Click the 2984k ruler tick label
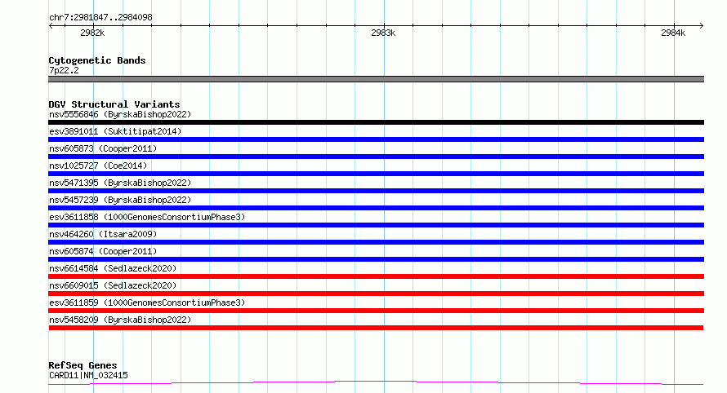727x393 pixels. [673, 33]
